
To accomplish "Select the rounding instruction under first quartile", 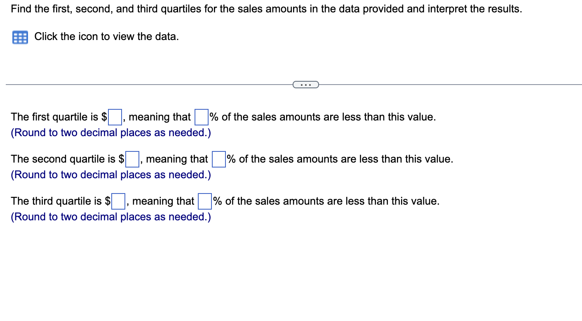I will pos(110,132).
